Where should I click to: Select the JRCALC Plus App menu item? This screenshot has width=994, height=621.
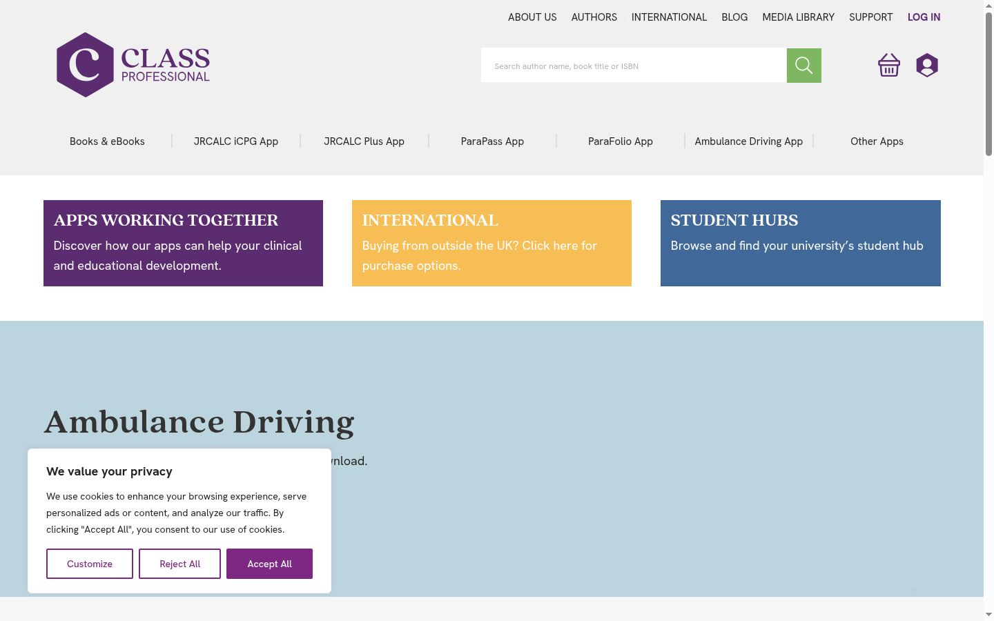pyautogui.click(x=364, y=141)
